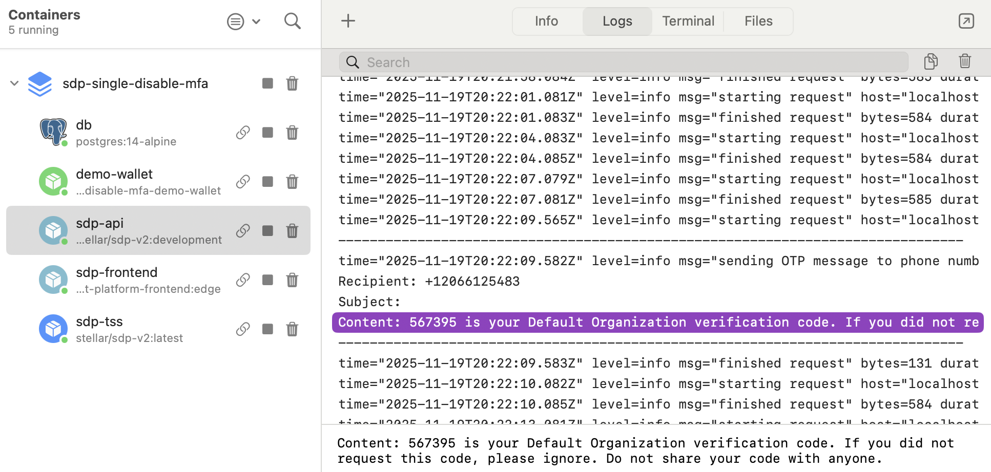Image resolution: width=991 pixels, height=472 pixels.
Task: Delete the sdp-tss container
Action: 292,329
